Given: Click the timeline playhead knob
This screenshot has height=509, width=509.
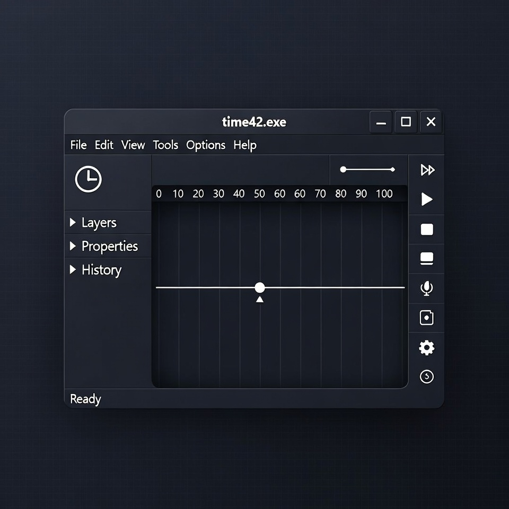Looking at the screenshot, I should point(259,287).
